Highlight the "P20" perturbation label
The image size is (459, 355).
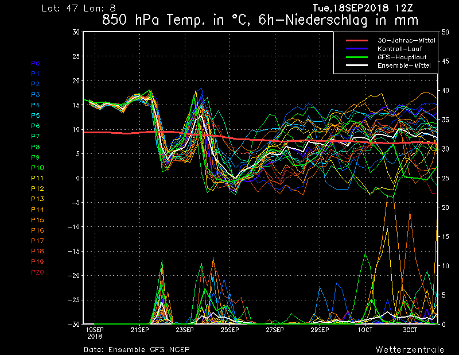(x=37, y=272)
